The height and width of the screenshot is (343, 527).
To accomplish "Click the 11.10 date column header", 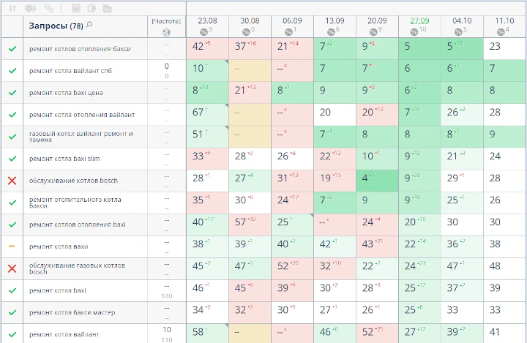I will (x=504, y=21).
